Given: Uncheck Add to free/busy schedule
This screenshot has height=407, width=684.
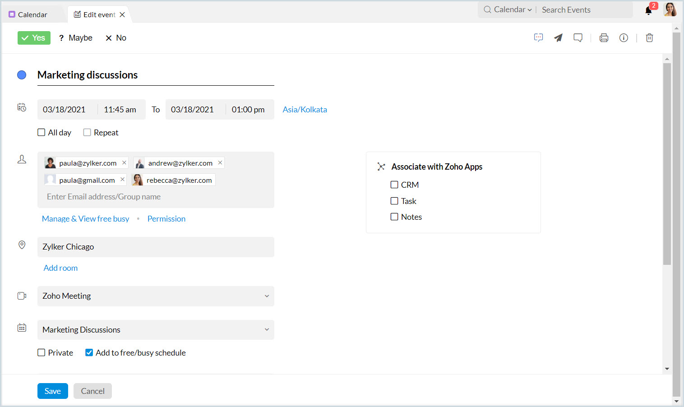Looking at the screenshot, I should 89,352.
